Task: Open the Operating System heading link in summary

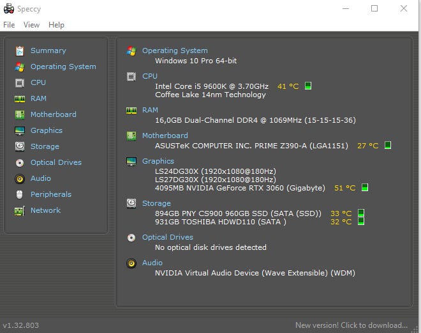Action: pyautogui.click(x=175, y=50)
